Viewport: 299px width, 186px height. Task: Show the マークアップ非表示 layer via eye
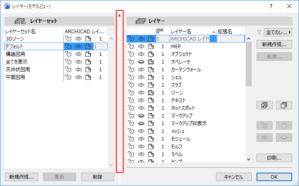141,123
